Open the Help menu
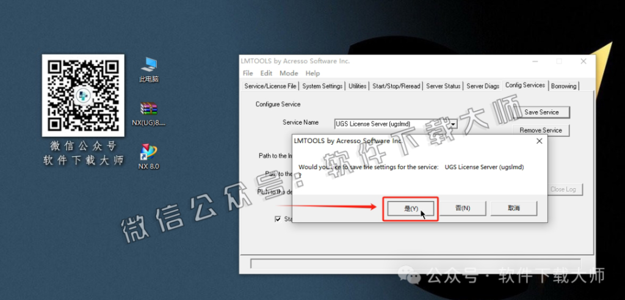The width and height of the screenshot is (625, 300). click(312, 73)
